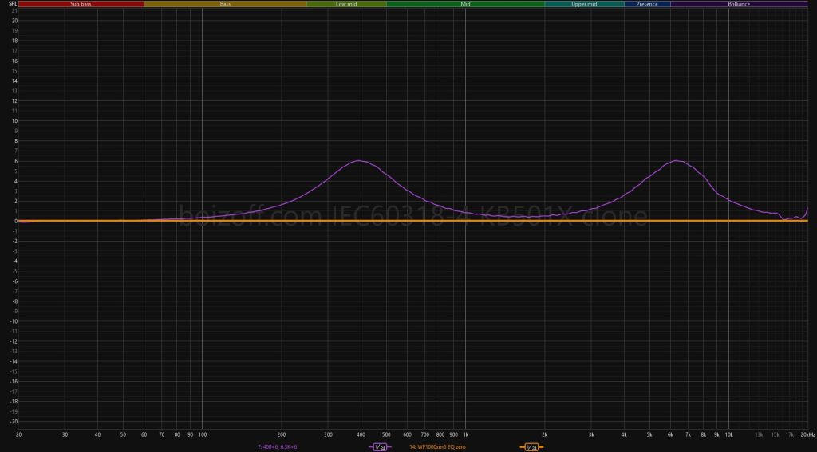Click the Bass frequency band
Viewport: 817px width, 452px height.
(x=225, y=4)
